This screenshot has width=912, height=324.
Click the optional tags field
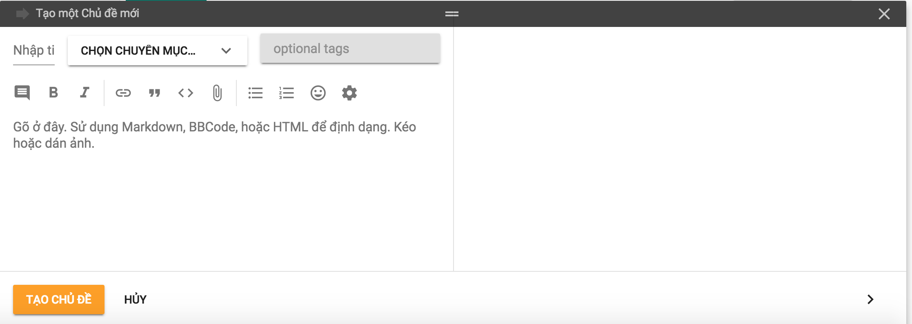[350, 49]
